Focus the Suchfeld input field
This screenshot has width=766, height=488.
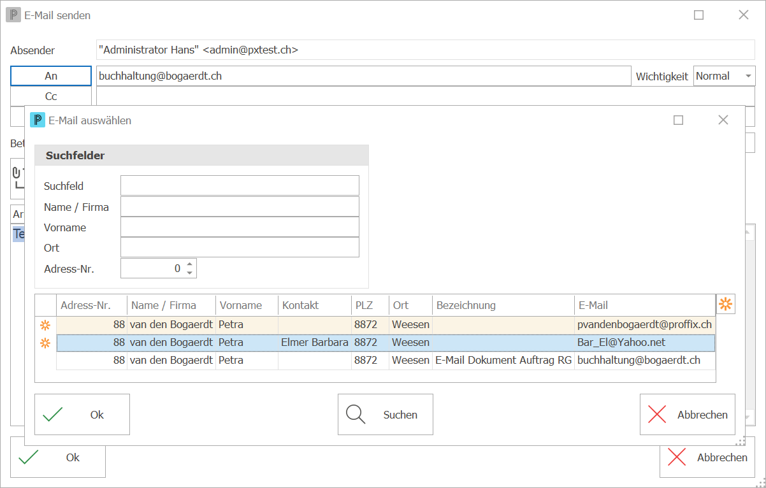point(240,186)
